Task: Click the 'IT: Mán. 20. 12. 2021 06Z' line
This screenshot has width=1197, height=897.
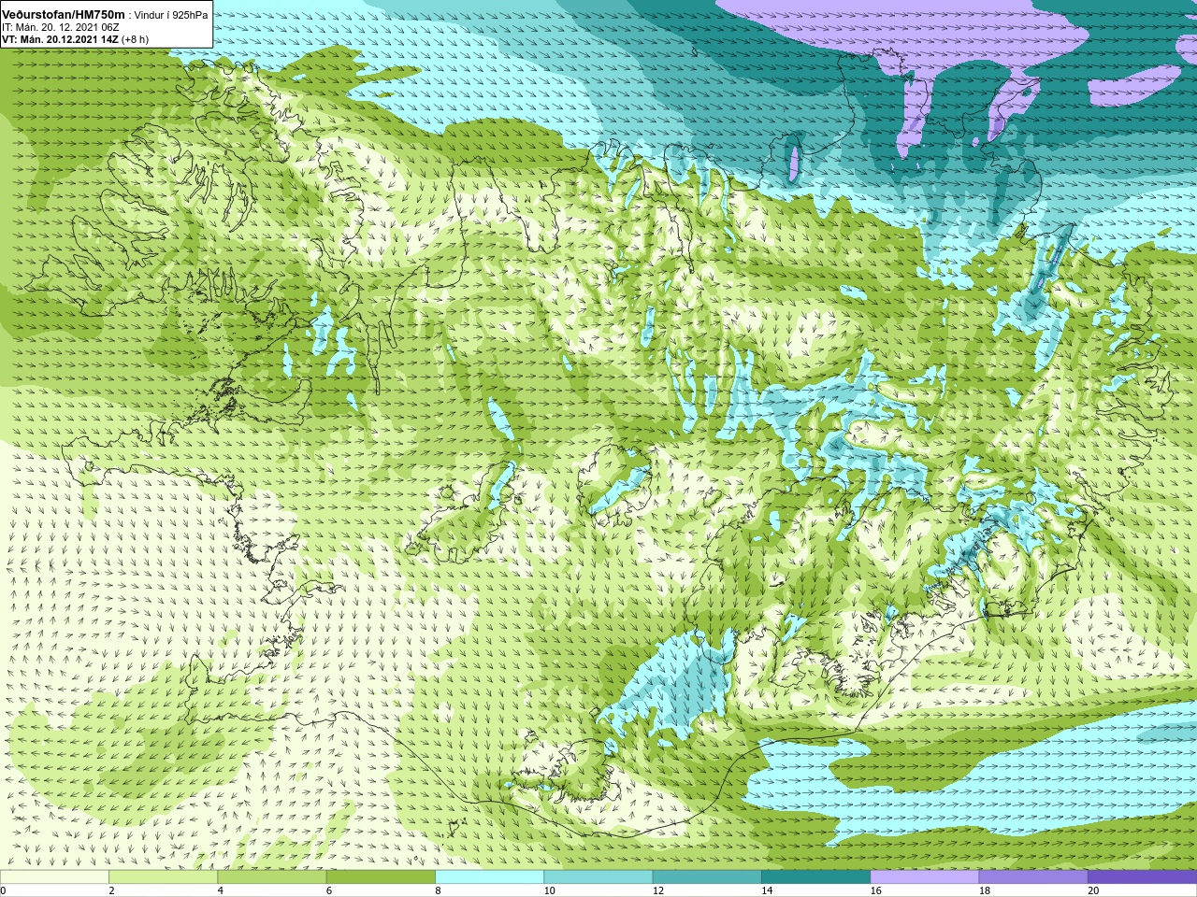Action: 61,27
